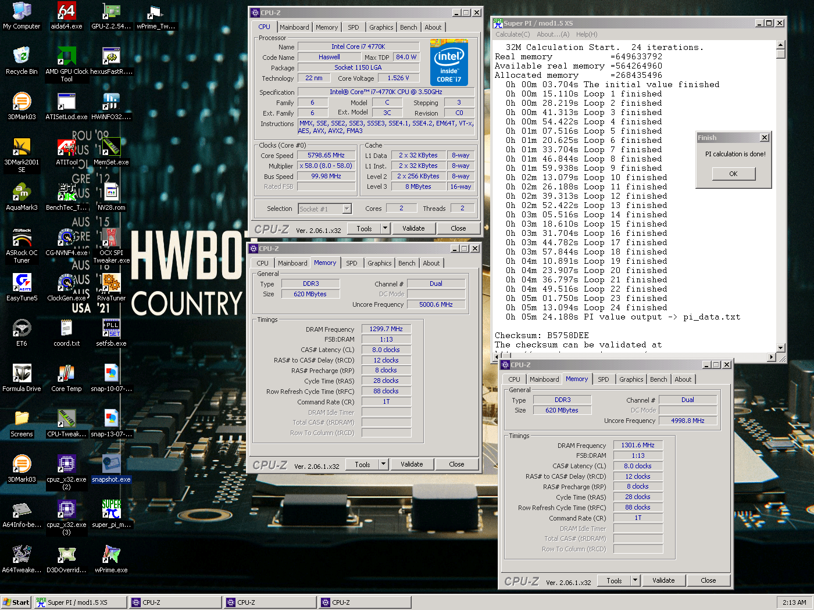
Task: Select the HWiNFO32 desktop icon
Action: (111, 106)
